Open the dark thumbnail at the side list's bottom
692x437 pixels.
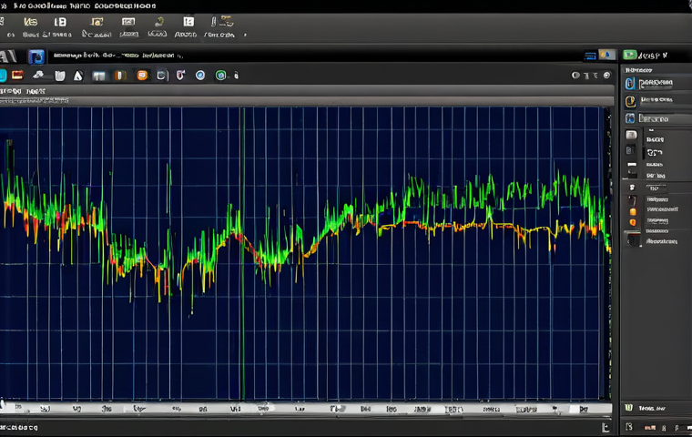click(634, 239)
